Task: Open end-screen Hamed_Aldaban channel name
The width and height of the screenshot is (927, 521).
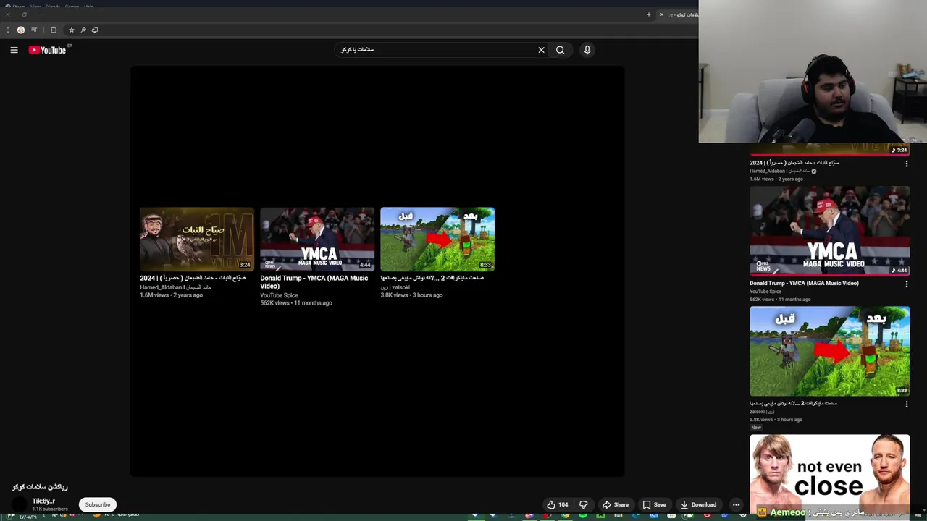Action: click(175, 287)
